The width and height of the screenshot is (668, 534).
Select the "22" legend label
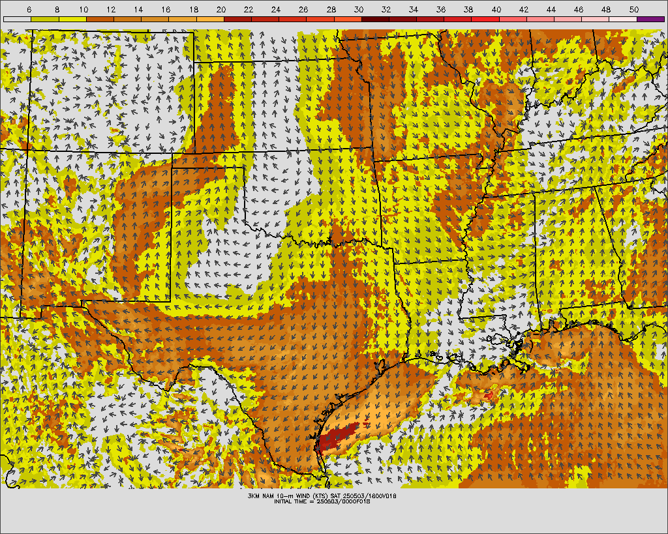click(x=249, y=9)
